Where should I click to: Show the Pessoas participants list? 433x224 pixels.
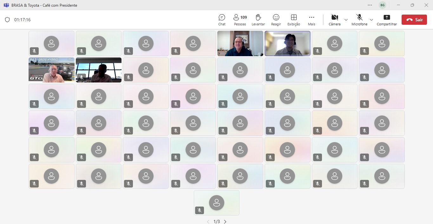point(240,20)
